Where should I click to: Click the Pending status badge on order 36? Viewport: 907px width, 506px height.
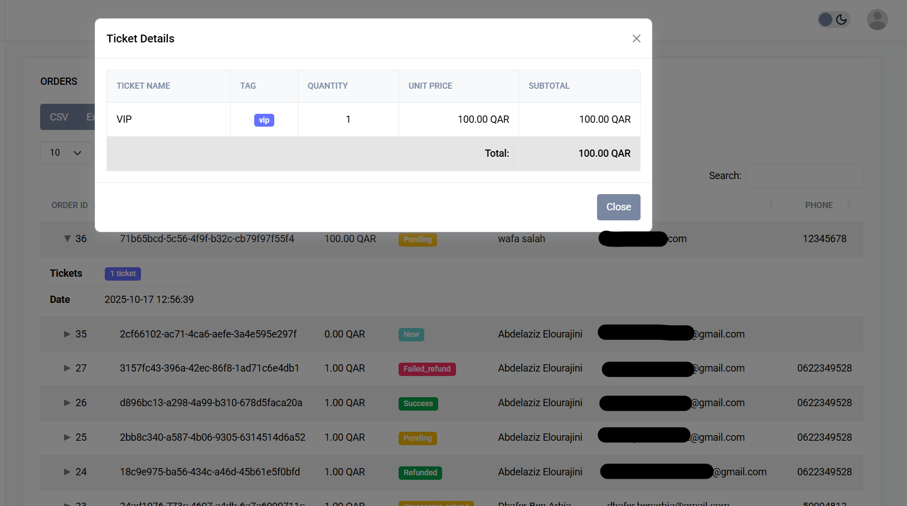418,239
